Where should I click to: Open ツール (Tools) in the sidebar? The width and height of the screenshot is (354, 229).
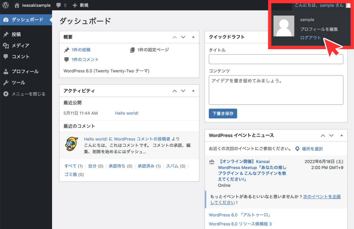[26, 82]
